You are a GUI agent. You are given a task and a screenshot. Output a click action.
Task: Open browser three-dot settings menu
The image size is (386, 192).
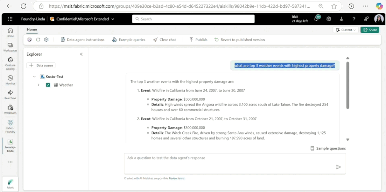click(365, 6)
